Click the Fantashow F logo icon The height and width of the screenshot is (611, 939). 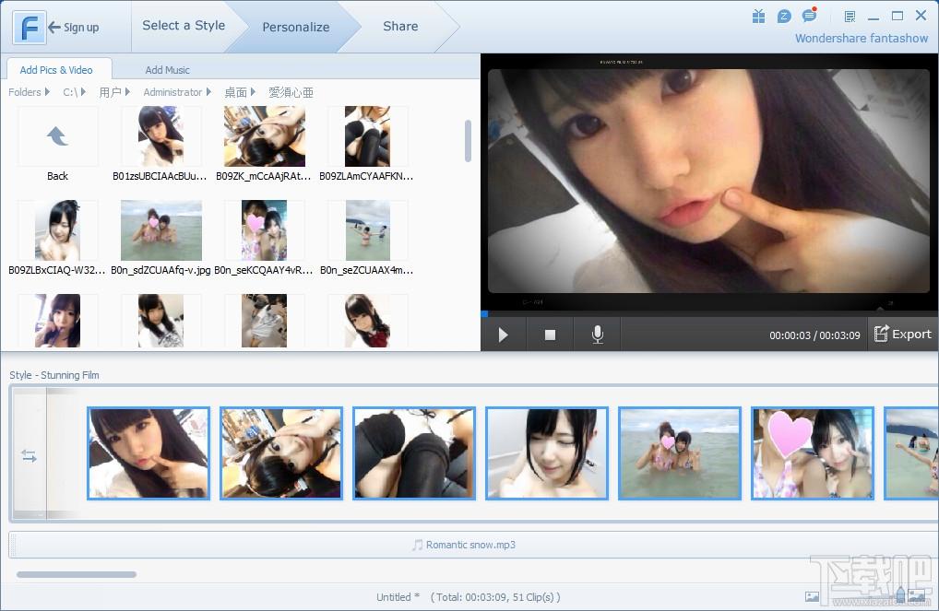[30, 27]
